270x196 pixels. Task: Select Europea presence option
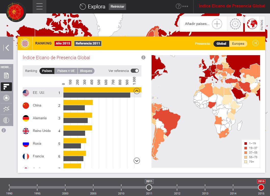click(x=238, y=43)
